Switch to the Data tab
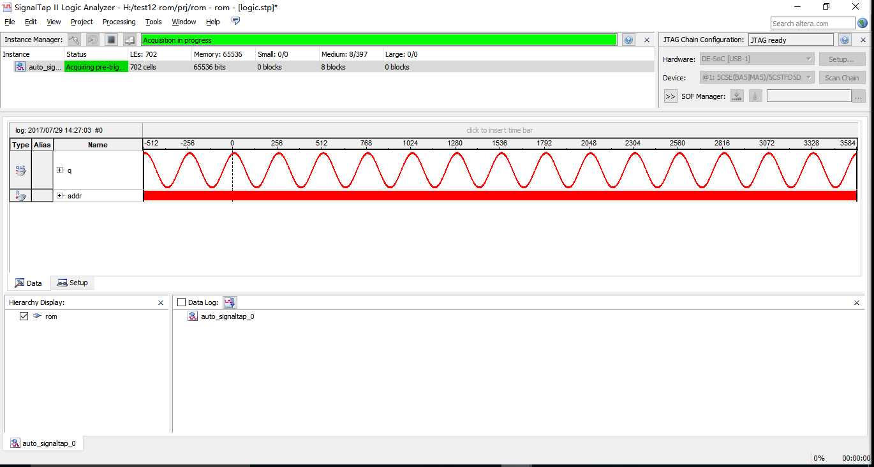This screenshot has height=467, width=874. [x=29, y=283]
